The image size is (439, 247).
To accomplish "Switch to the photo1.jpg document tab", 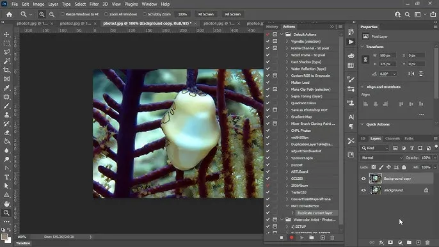I will [32, 24].
